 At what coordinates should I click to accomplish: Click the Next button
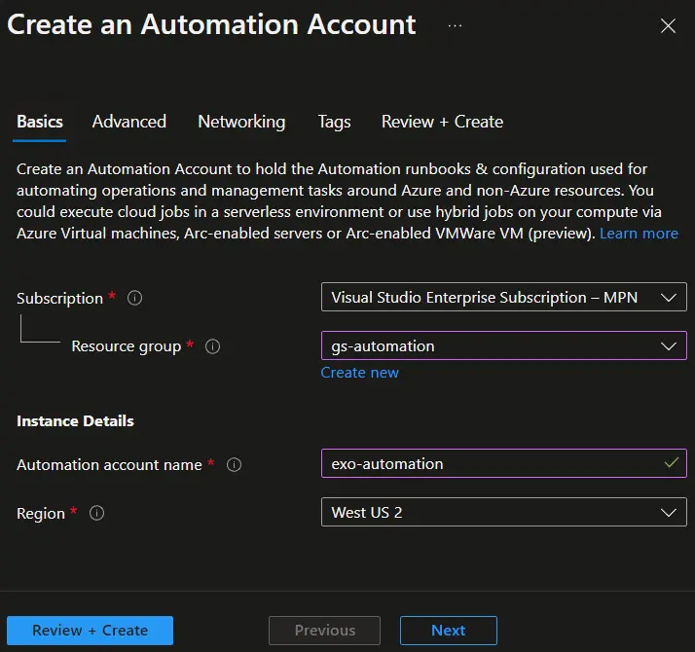[448, 631]
